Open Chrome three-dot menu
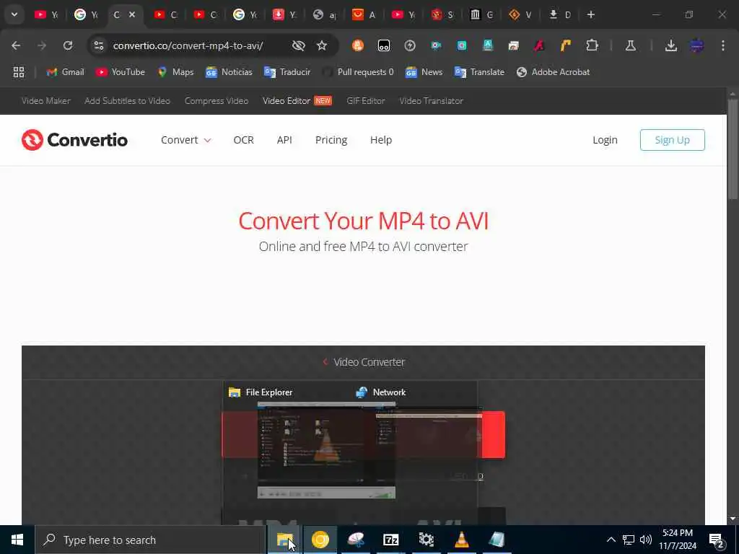This screenshot has width=739, height=554. click(x=723, y=45)
